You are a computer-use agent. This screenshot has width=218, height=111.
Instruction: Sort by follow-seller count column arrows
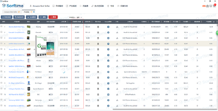tap(201, 22)
